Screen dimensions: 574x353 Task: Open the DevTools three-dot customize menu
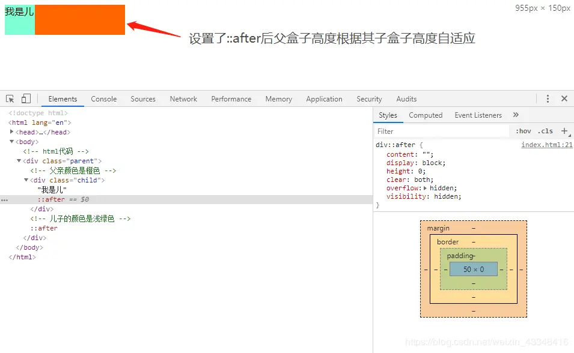tap(548, 99)
